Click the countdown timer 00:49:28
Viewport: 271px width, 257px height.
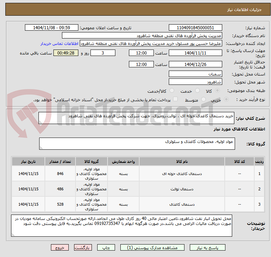pos(66,53)
